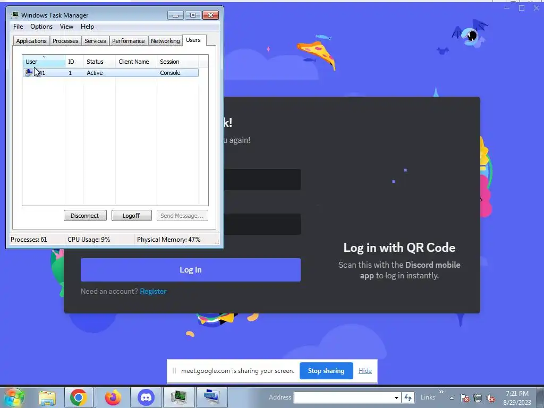Click the Disconnect button
The image size is (544, 408).
85,216
